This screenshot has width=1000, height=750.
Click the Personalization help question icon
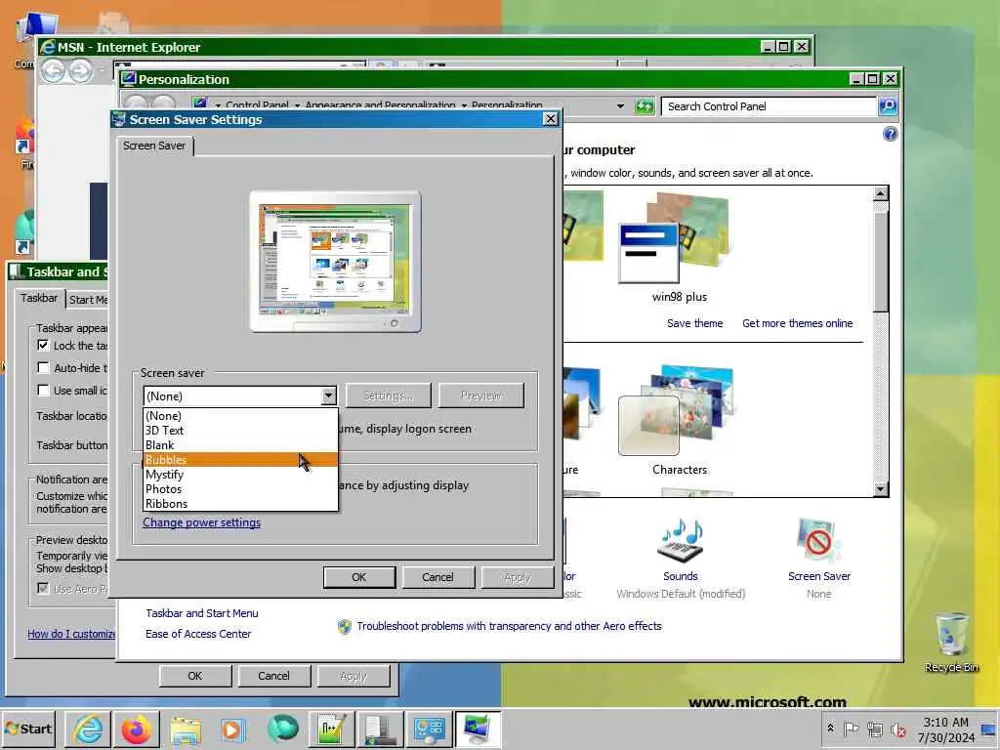tap(891, 134)
